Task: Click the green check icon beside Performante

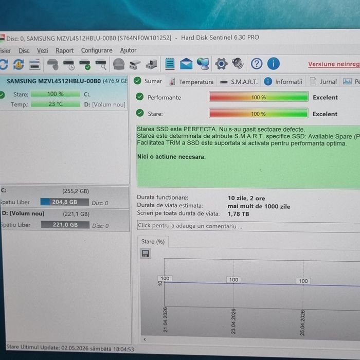Action: (139, 97)
